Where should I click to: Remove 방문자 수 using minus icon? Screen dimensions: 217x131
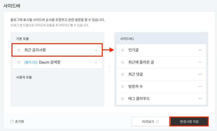(200, 87)
